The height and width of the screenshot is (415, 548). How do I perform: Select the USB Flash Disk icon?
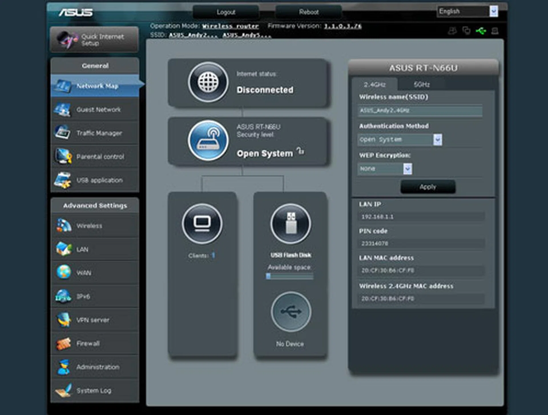291,223
